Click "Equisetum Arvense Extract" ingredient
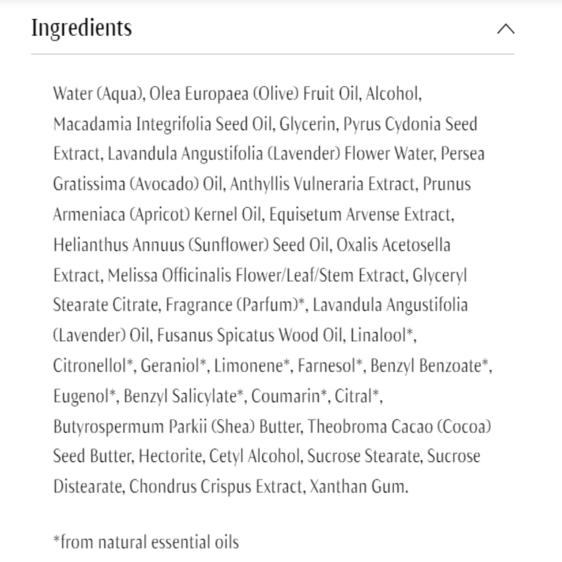The height and width of the screenshot is (562, 562). pos(361,214)
